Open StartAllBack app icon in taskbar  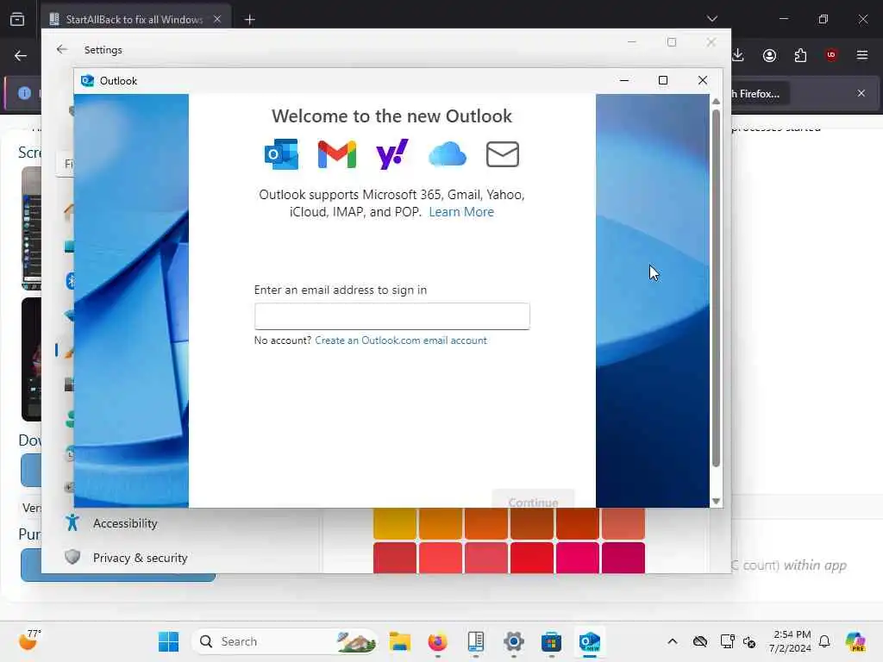[x=476, y=641]
